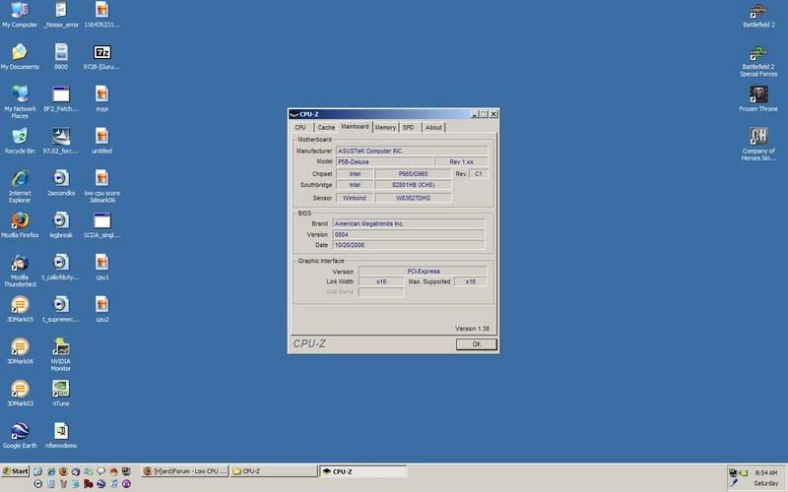
Task: Launch Internet Explorer from desktop
Action: coord(20,186)
